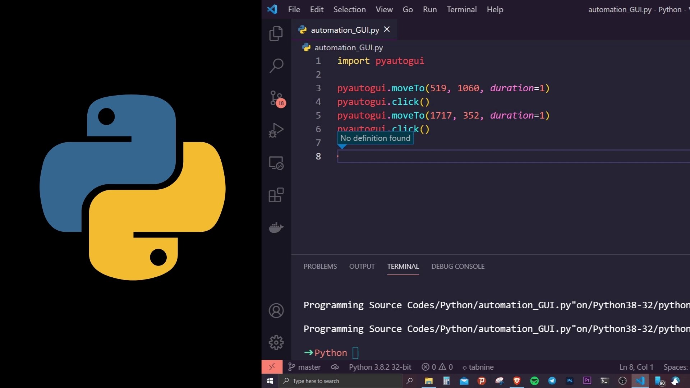Open the Manage gear icon

[276, 342]
